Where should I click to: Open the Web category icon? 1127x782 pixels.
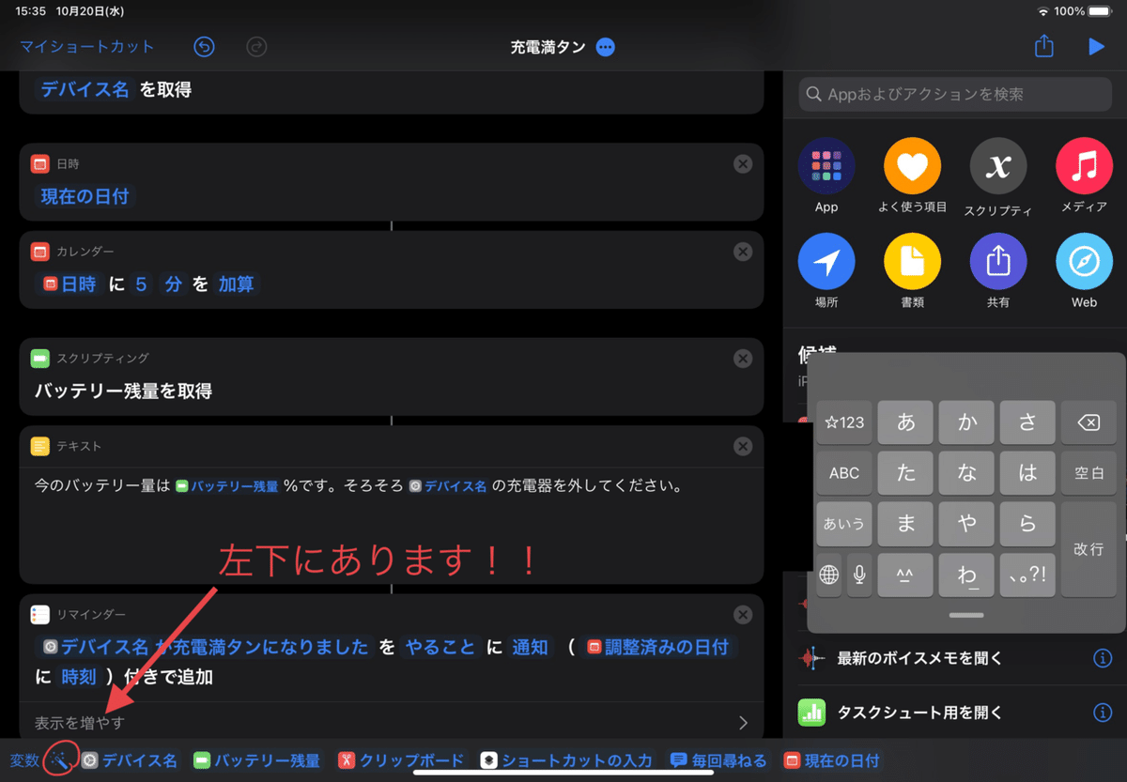tap(1083, 261)
